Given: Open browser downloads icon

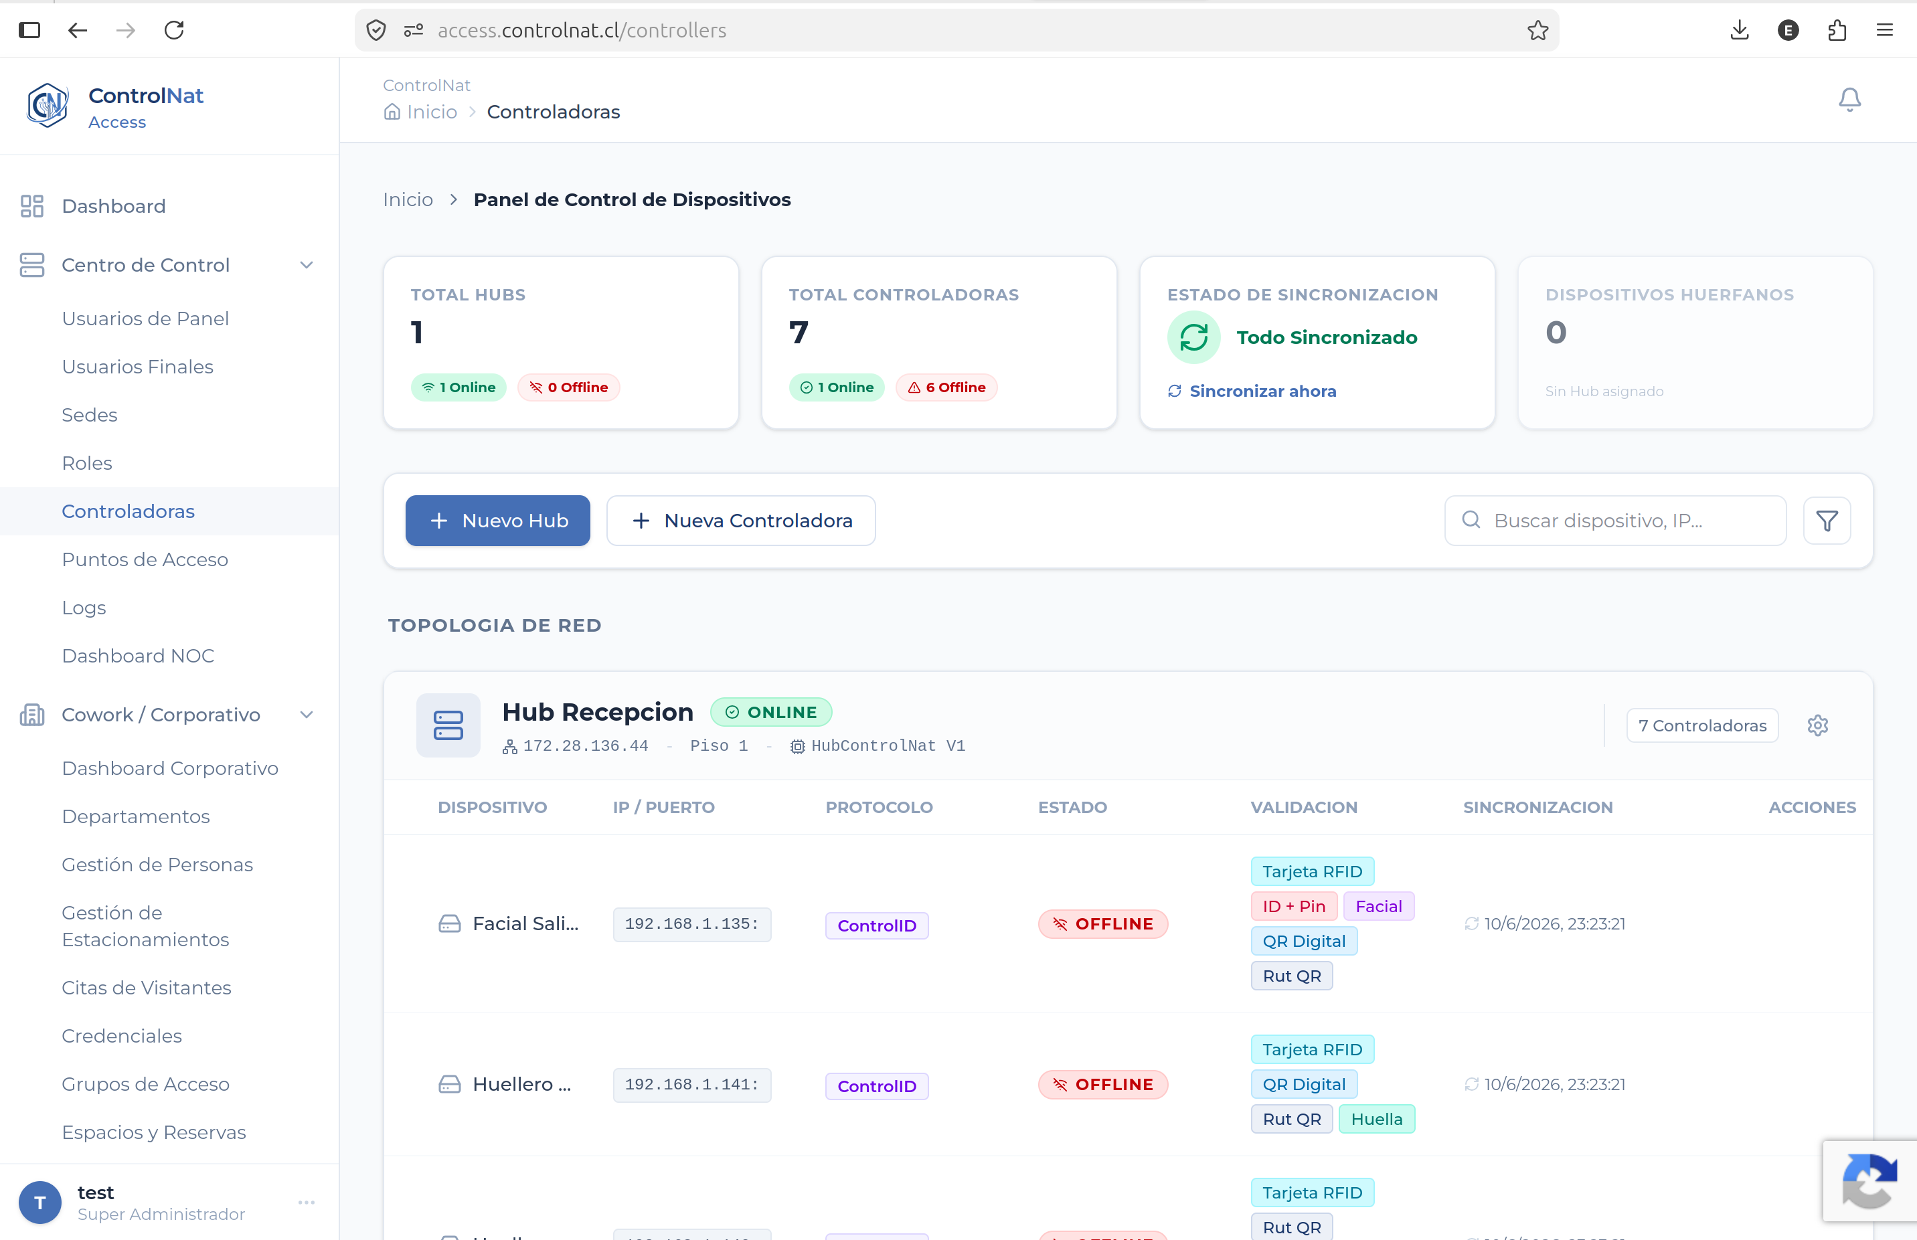Looking at the screenshot, I should [x=1739, y=31].
